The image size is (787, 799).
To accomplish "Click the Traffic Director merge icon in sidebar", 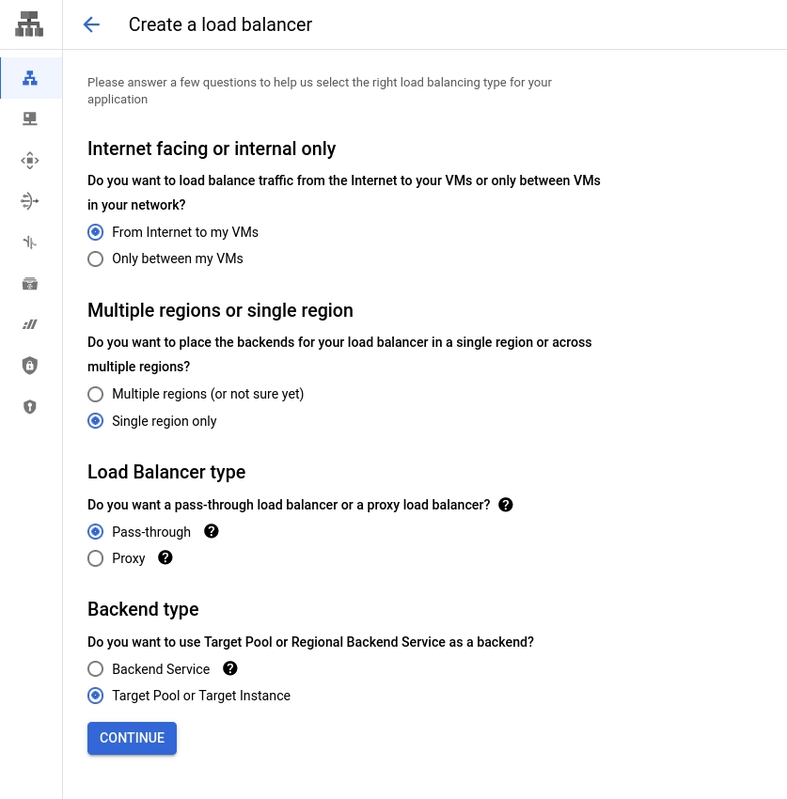I will coord(29,242).
